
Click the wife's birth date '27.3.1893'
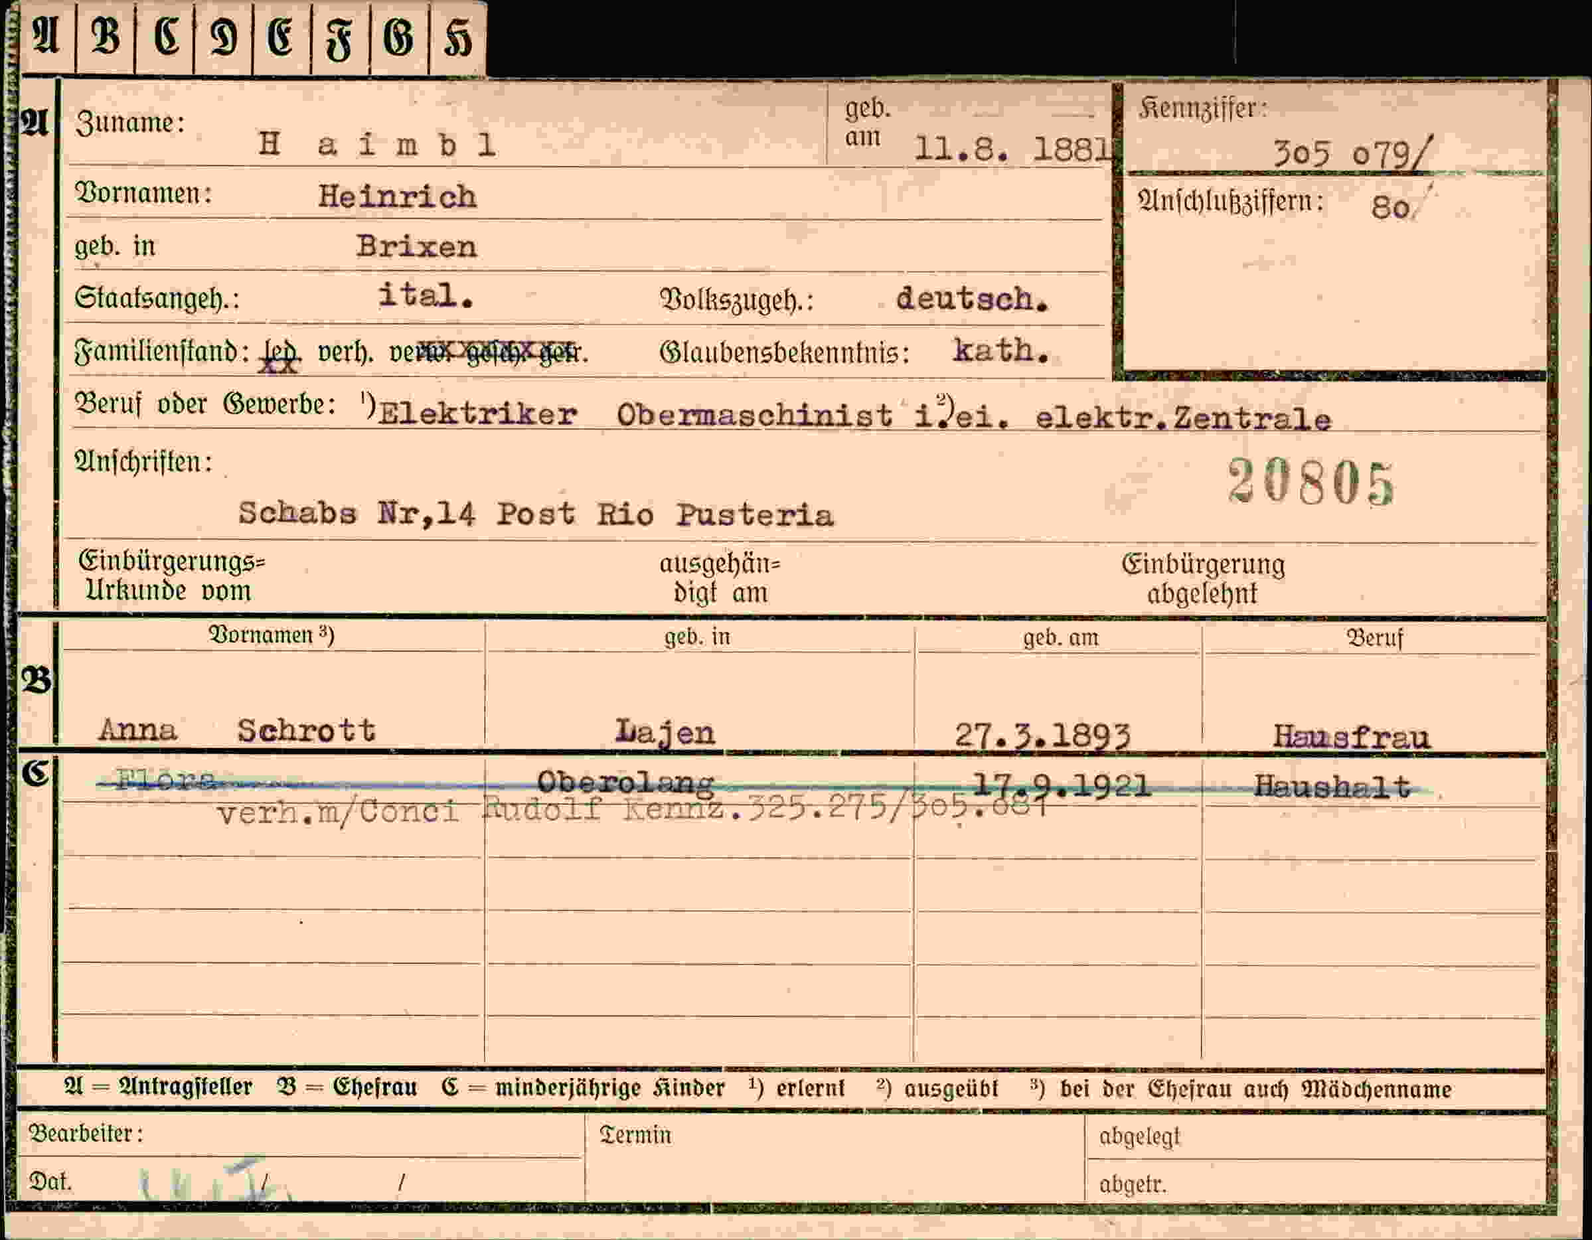coord(1043,736)
